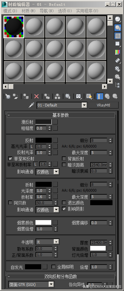
Task: Collapse the 双向反射分布函数 rollout
Action: (61, 276)
